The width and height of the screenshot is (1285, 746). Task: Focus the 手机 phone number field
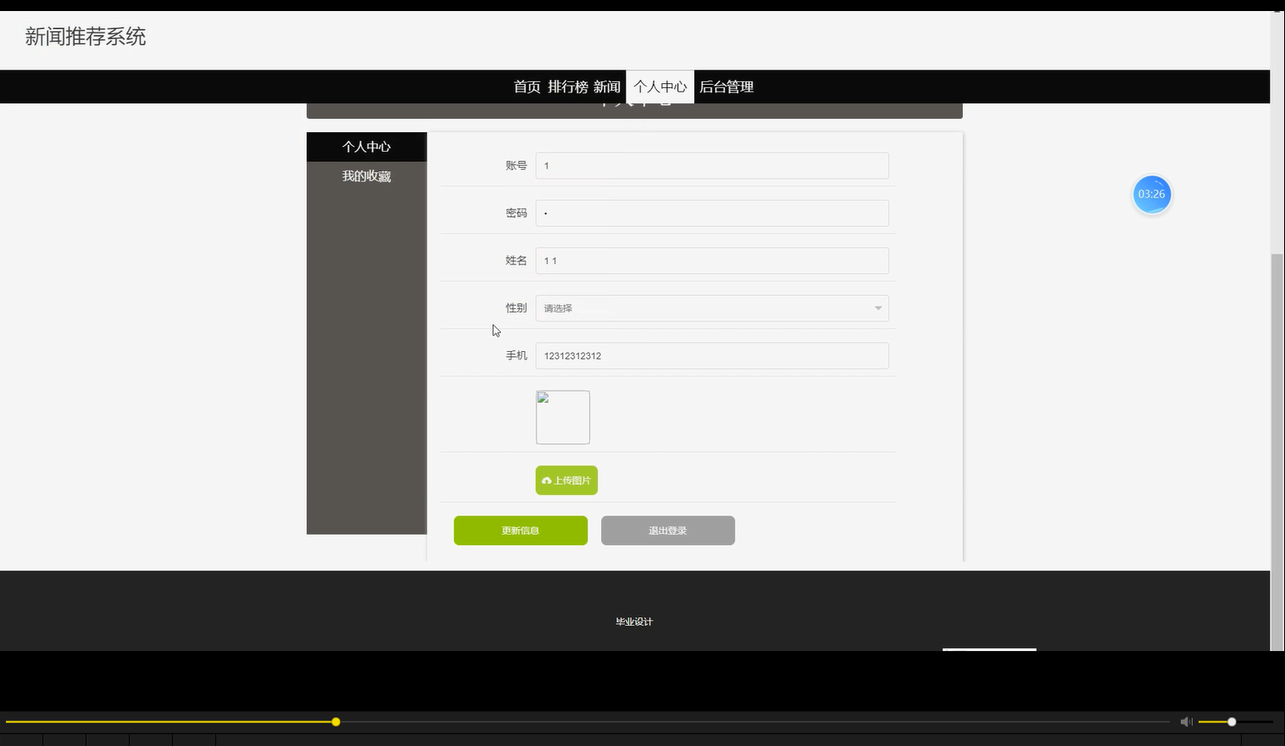click(x=712, y=355)
